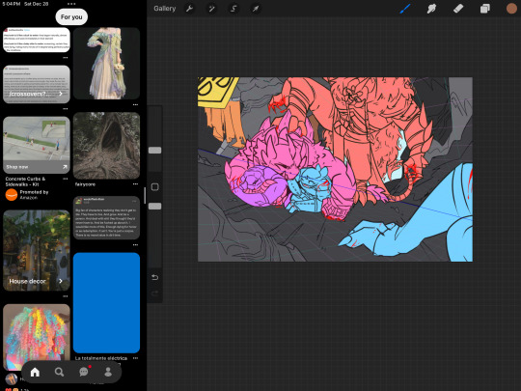Open more options for Concrete Curbs pin
This screenshot has width=521, height=391.
66,179
